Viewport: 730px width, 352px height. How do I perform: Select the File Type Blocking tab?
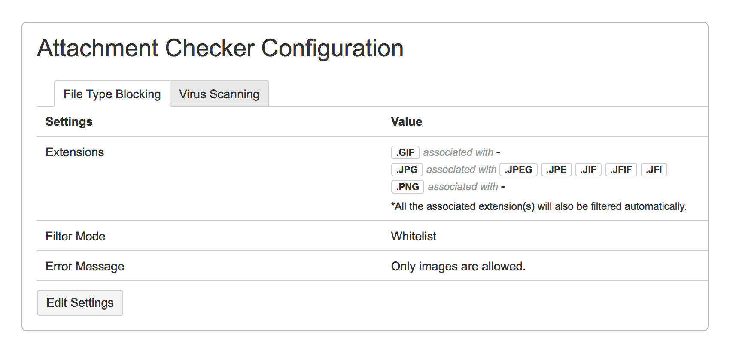[x=111, y=94]
